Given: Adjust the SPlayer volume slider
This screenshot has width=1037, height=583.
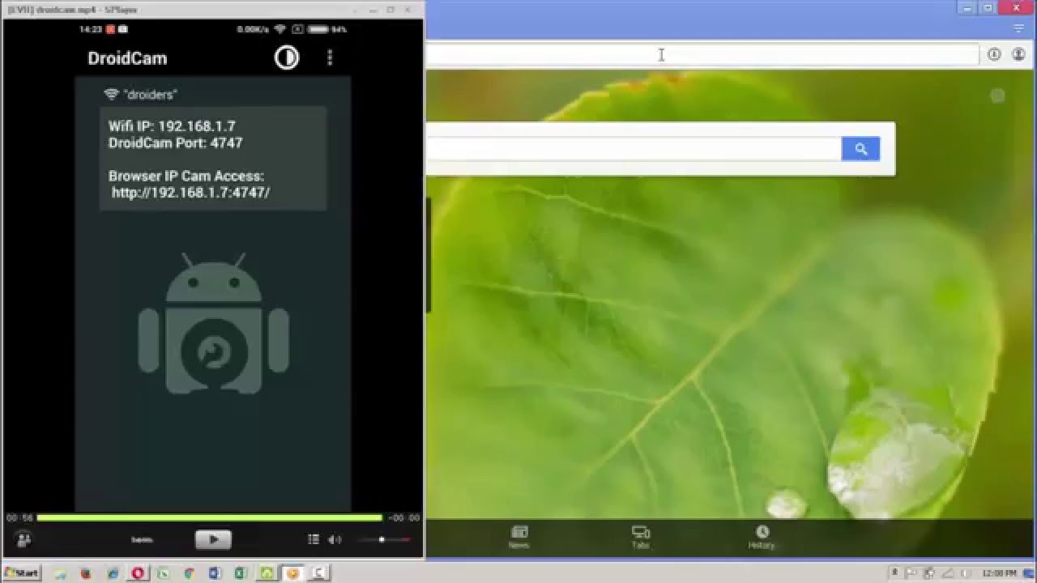Looking at the screenshot, I should [x=384, y=539].
